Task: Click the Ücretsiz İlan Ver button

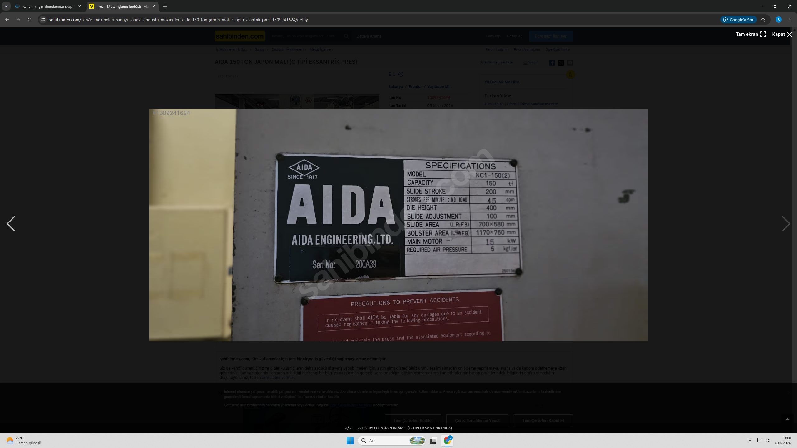Action: coord(551,36)
